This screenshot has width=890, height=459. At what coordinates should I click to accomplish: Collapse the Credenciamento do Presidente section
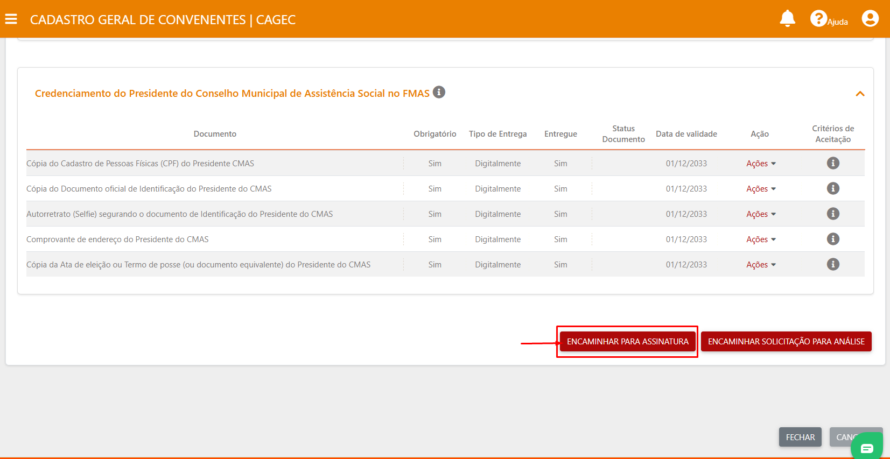point(860,94)
